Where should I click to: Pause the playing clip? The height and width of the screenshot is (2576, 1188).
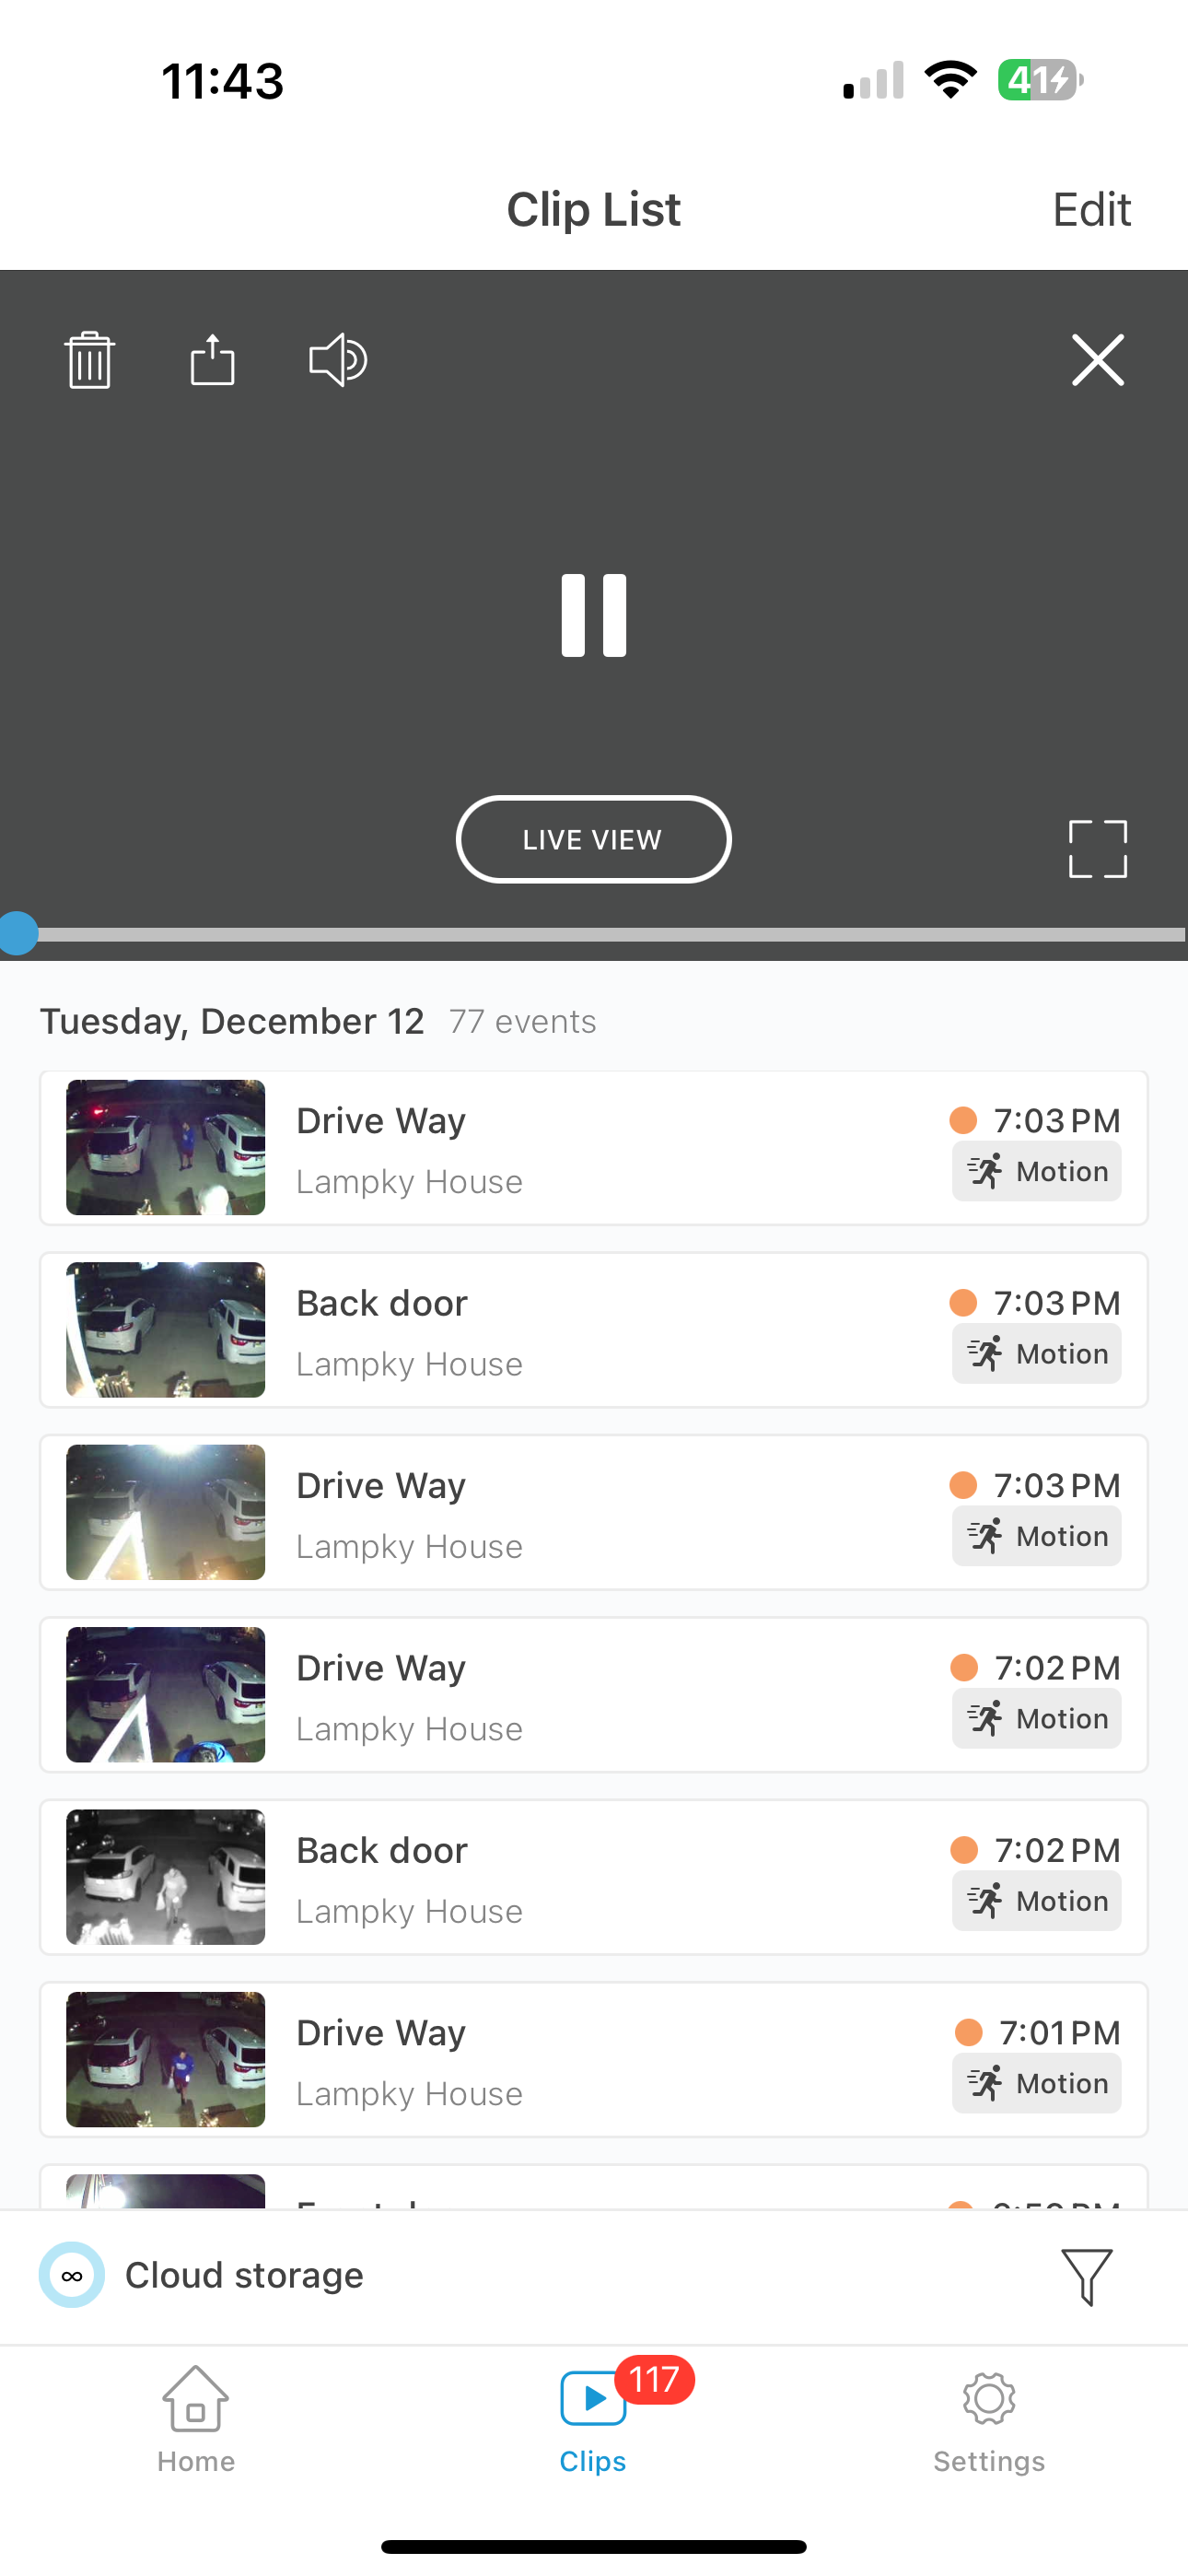[594, 616]
